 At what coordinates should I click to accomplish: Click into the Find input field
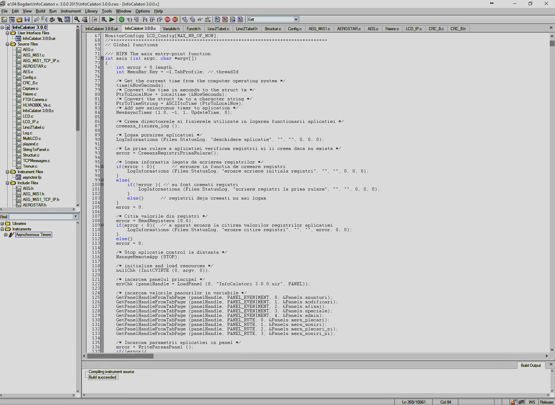click(41, 217)
